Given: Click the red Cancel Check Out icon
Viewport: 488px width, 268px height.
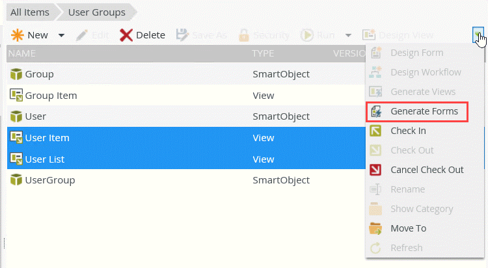Looking at the screenshot, I should pyautogui.click(x=375, y=170).
